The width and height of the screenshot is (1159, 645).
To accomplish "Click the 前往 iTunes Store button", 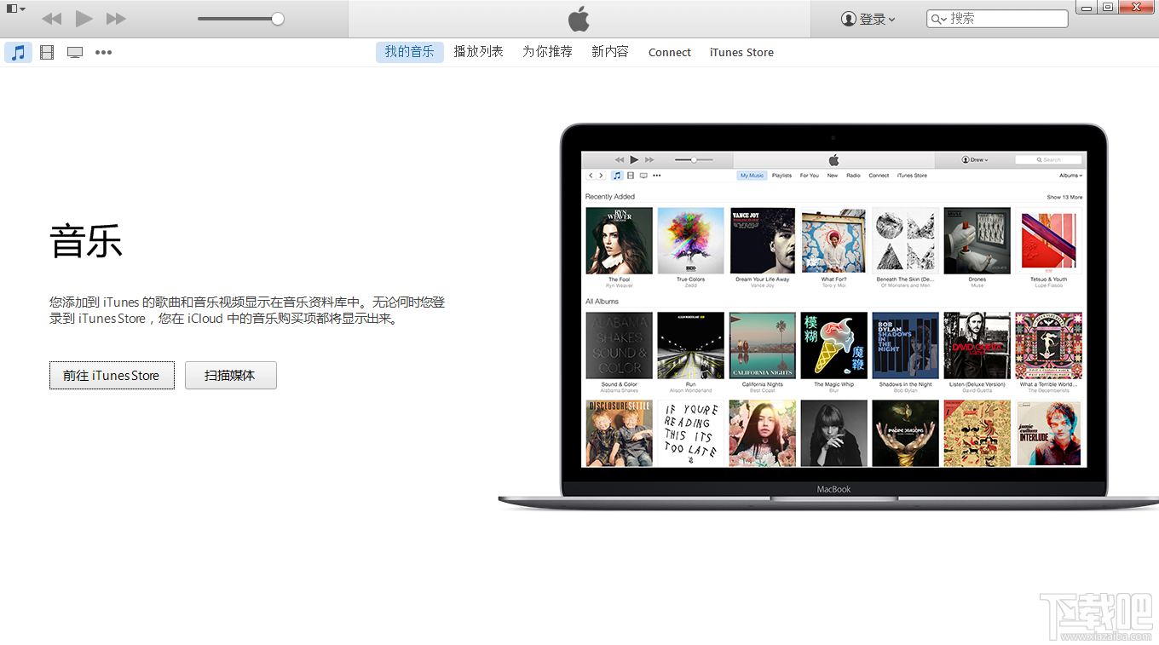I will 112,375.
